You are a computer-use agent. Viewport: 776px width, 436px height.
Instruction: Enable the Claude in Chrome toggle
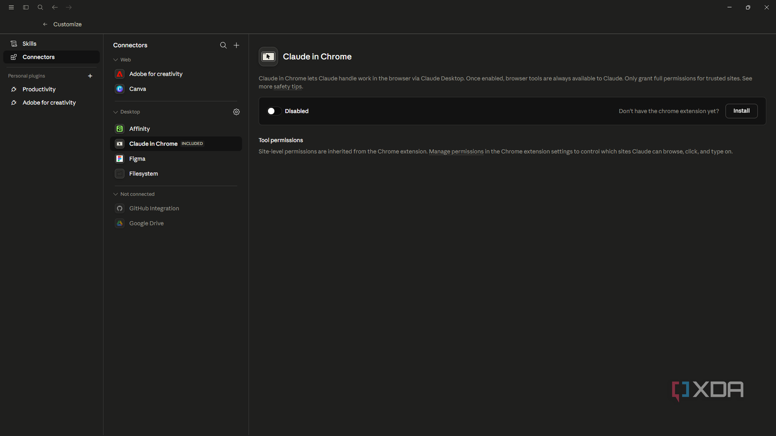pos(274,111)
